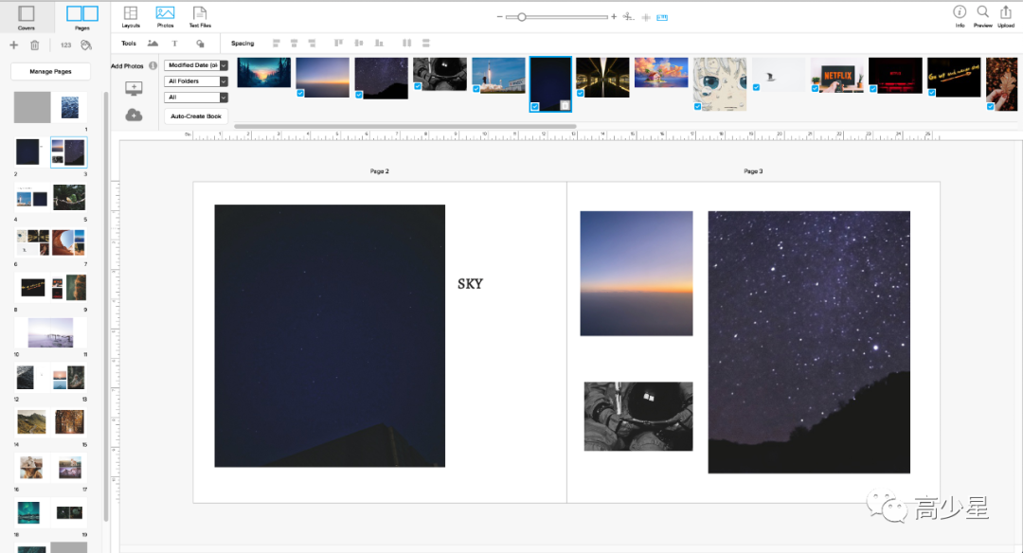The width and height of the screenshot is (1023, 553).
Task: Zoom out with the minus button
Action: (500, 17)
